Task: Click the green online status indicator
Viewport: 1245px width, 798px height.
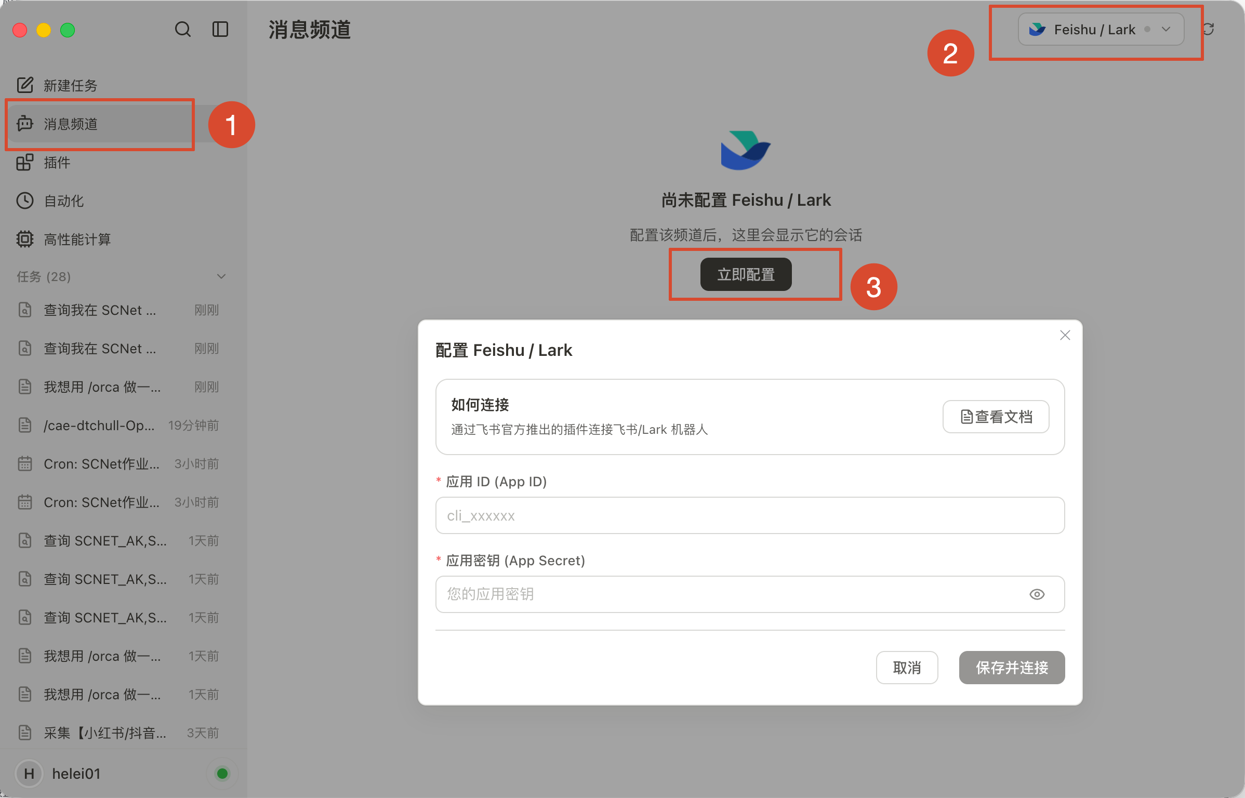Action: 222,774
